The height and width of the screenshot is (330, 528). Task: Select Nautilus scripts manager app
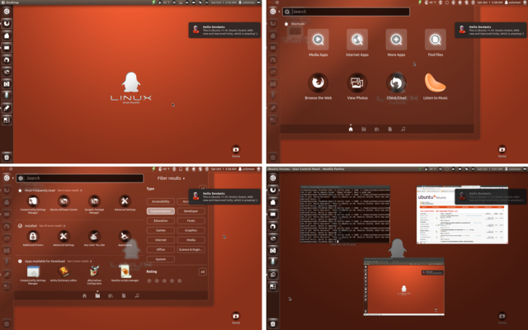(x=125, y=271)
